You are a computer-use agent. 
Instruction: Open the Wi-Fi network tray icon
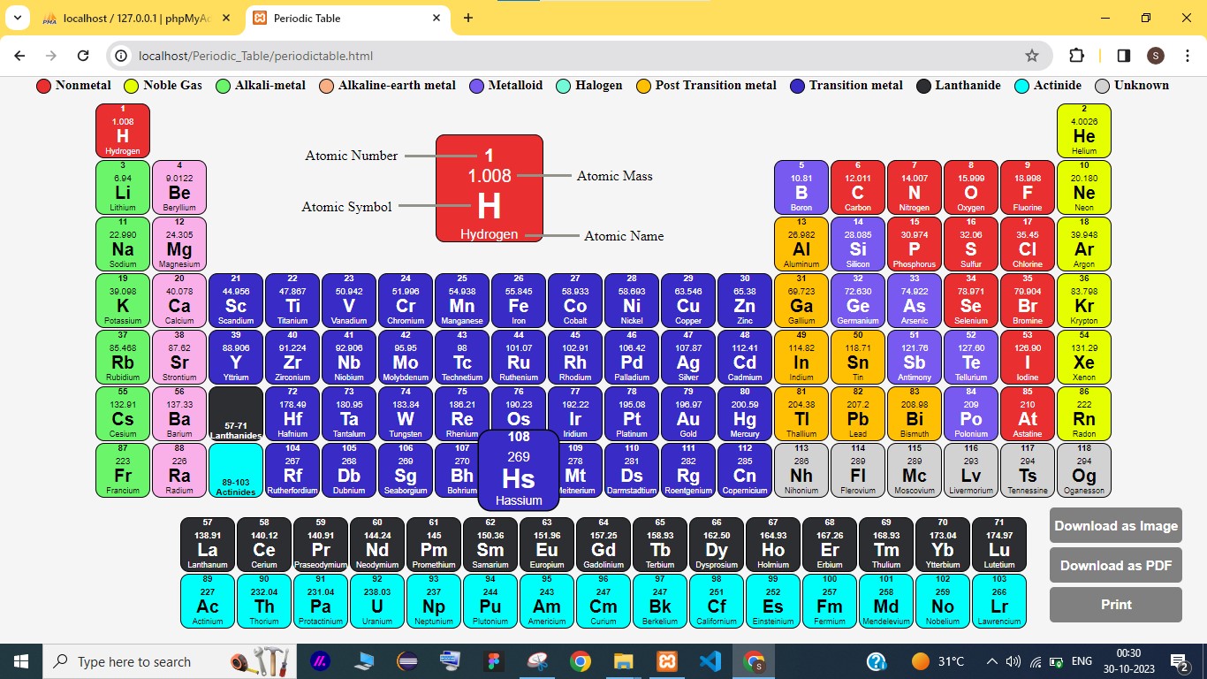coord(1036,661)
